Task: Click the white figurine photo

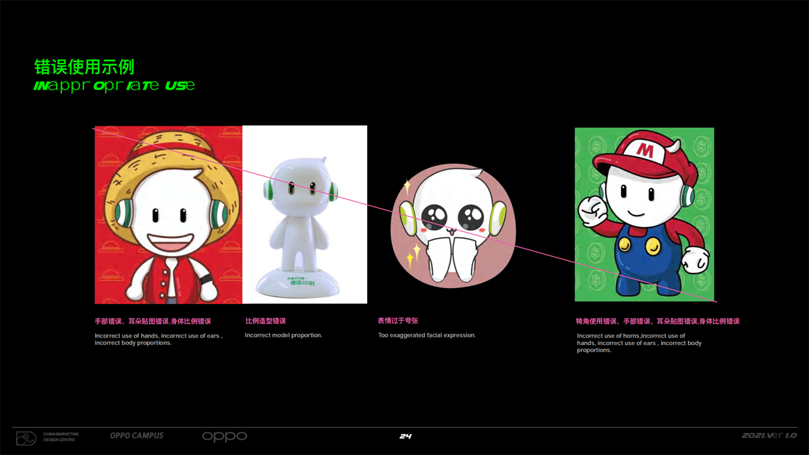Action: point(305,215)
